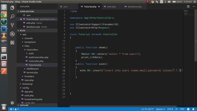
Task: Change encoding via UTF-8 status item
Action: click(170, 109)
